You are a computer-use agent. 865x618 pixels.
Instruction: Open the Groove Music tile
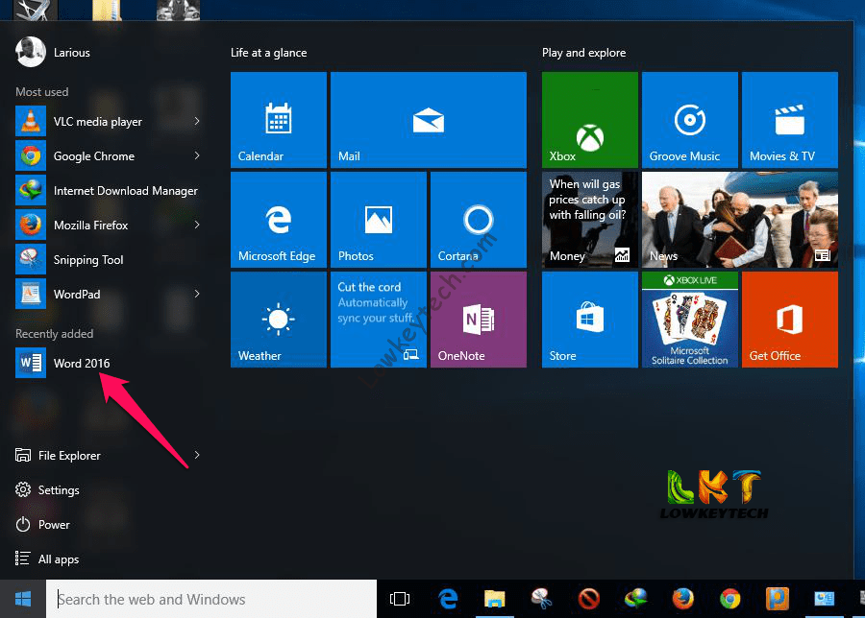(x=689, y=120)
